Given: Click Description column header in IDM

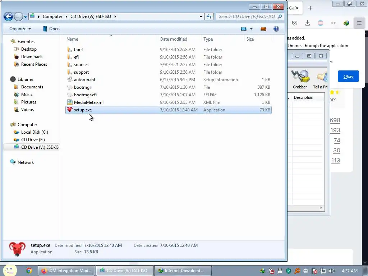Looking at the screenshot, I should (x=303, y=97).
